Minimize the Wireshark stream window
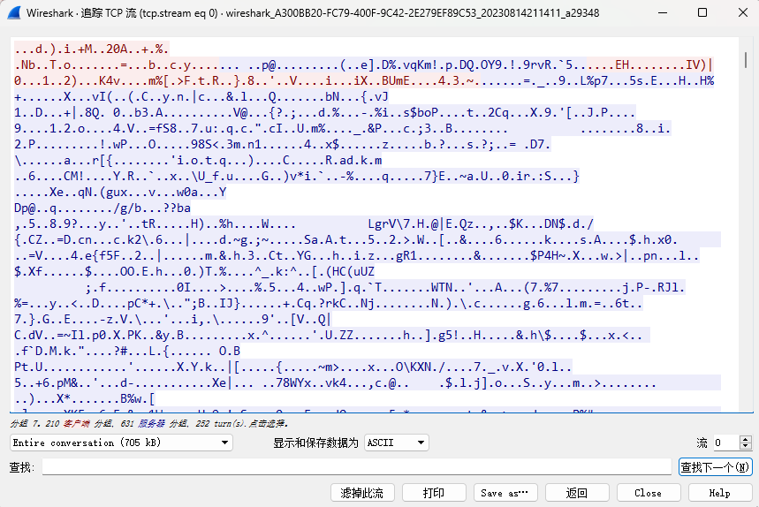This screenshot has height=507, width=759. 662,13
